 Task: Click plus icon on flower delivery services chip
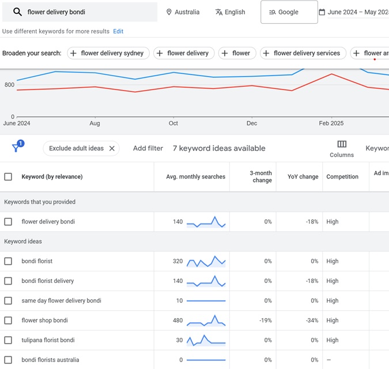tap(266, 53)
